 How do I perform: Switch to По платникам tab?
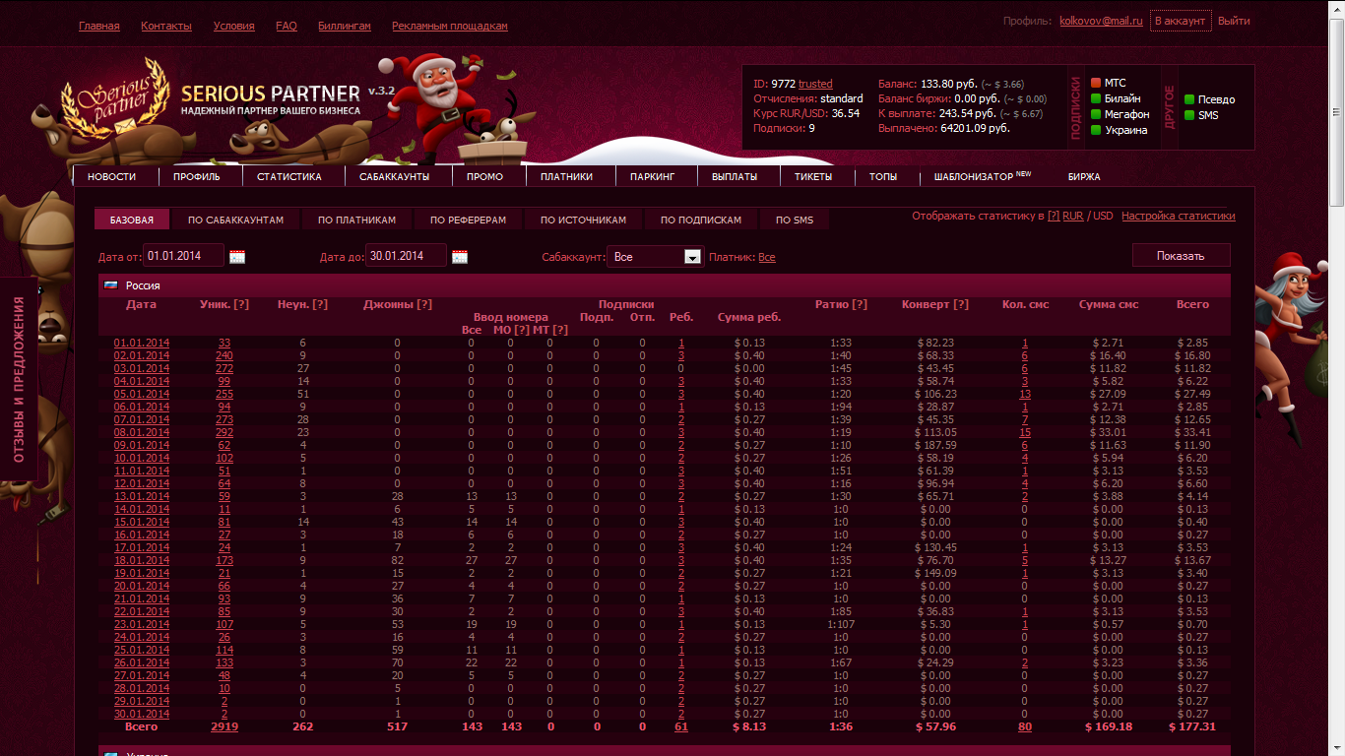click(356, 220)
